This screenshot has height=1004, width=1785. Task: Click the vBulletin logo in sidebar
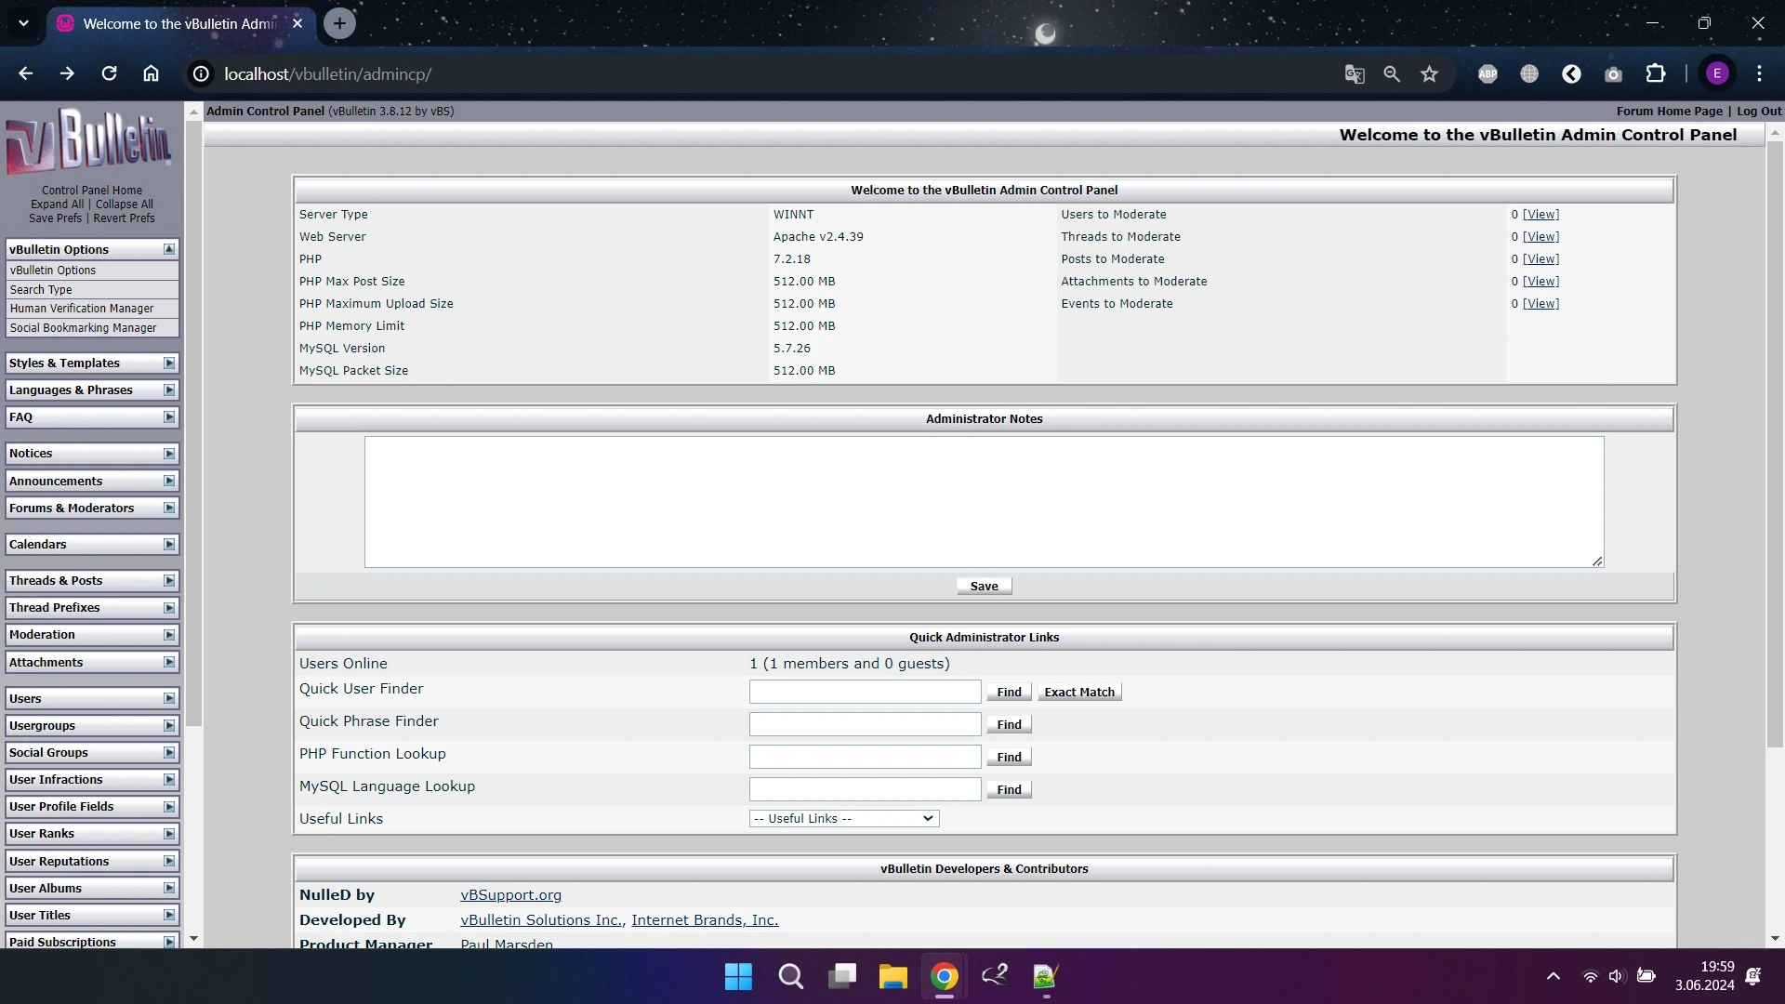click(89, 141)
